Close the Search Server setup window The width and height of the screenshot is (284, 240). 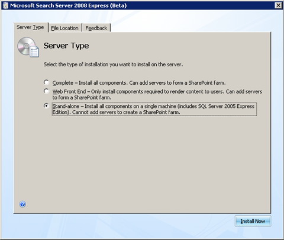tap(278, 5)
